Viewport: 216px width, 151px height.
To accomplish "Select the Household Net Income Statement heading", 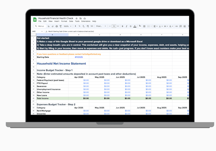I will pyautogui.click(x=61, y=64).
